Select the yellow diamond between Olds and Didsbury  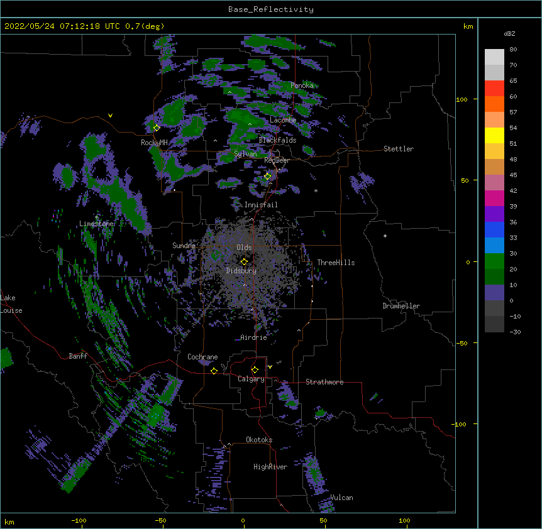pyautogui.click(x=244, y=262)
